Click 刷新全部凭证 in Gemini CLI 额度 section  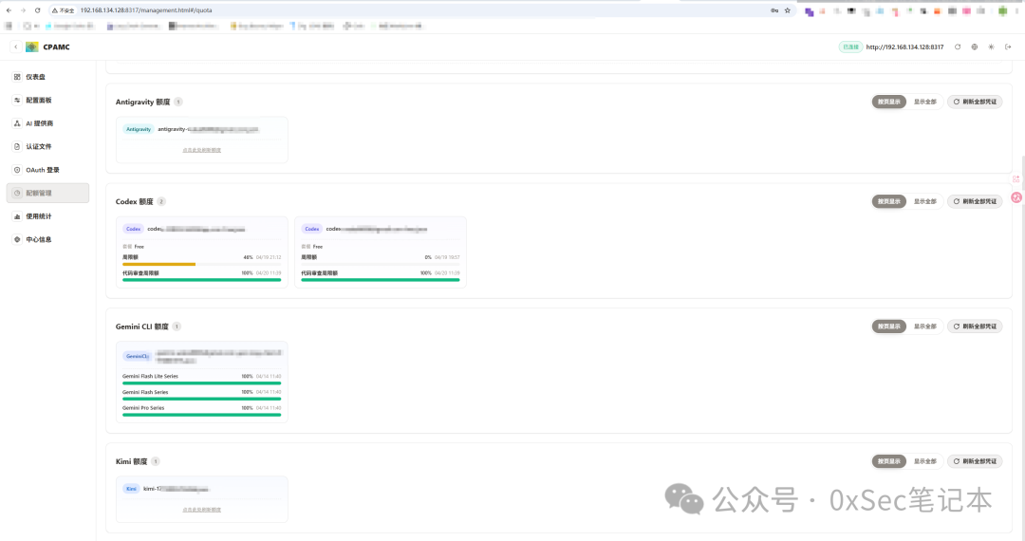click(x=975, y=326)
